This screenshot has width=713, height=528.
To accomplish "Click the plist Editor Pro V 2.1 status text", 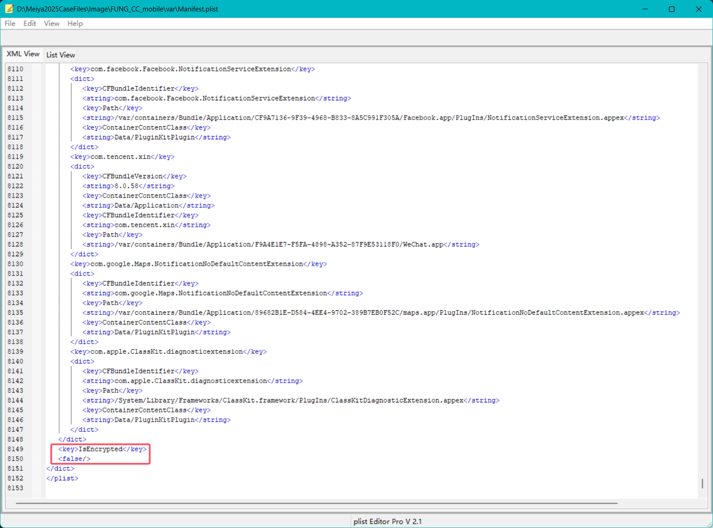I will [387, 521].
